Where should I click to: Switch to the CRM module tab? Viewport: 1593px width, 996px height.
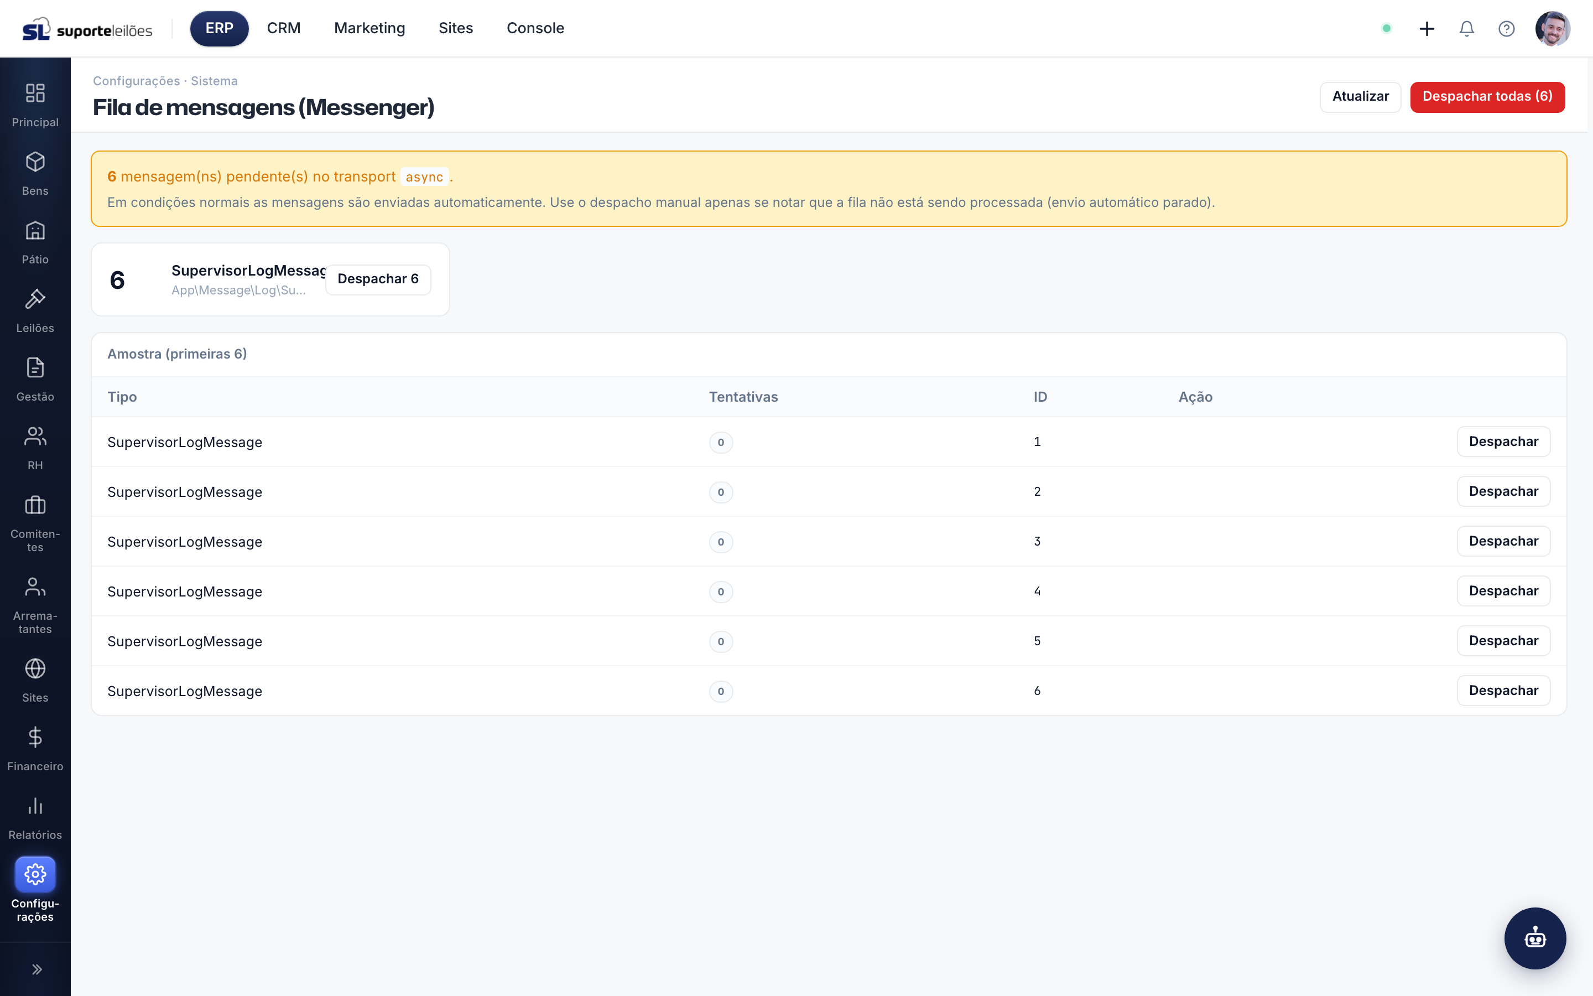[284, 28]
